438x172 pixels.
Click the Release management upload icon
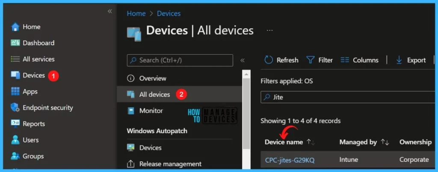(x=130, y=164)
